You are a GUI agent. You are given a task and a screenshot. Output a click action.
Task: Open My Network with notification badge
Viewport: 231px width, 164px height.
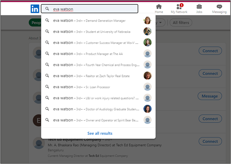(x=179, y=9)
